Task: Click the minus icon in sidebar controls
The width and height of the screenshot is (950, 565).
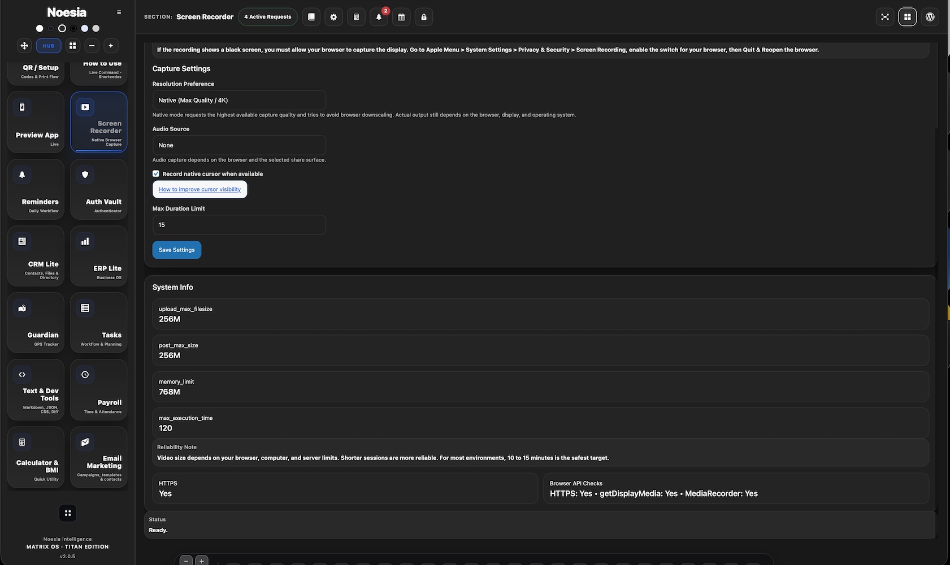Action: point(92,46)
